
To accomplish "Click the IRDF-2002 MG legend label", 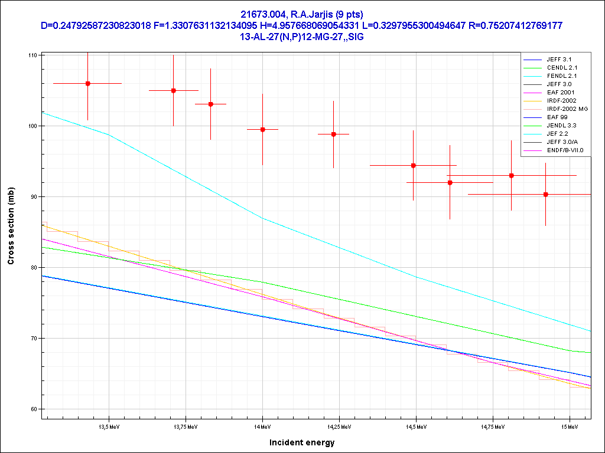I will pyautogui.click(x=566, y=109).
